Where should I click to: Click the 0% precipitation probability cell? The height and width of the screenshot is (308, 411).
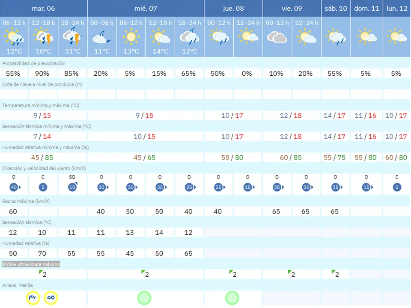247,74
